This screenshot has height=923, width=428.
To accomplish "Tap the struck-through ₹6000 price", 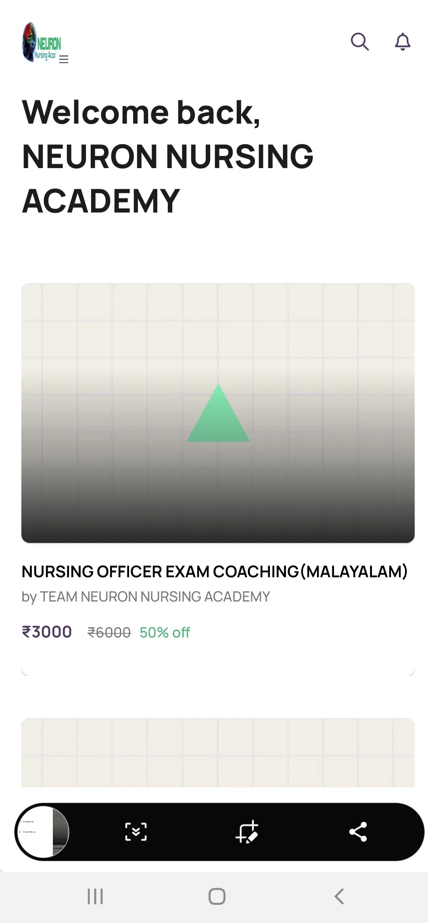I will tap(109, 632).
